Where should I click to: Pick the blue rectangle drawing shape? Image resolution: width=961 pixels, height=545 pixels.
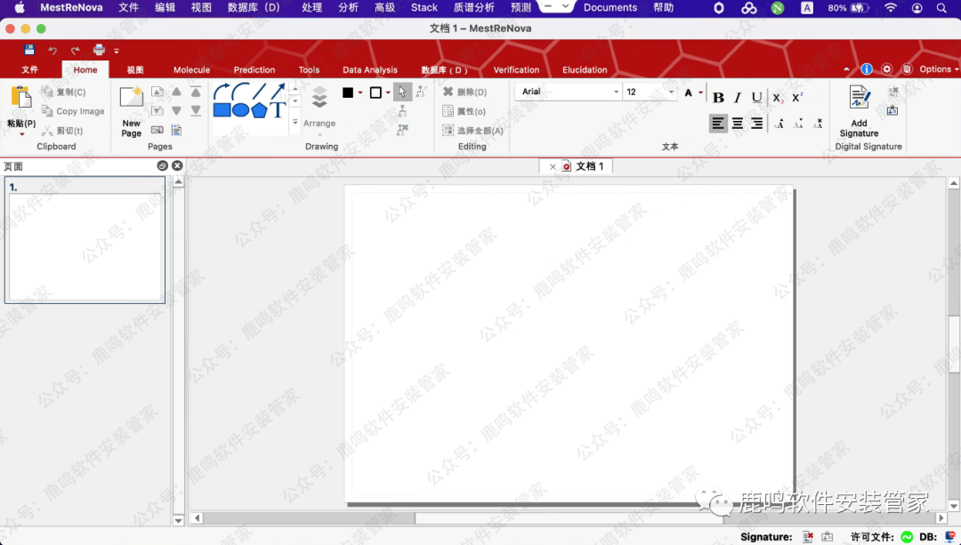(x=222, y=110)
